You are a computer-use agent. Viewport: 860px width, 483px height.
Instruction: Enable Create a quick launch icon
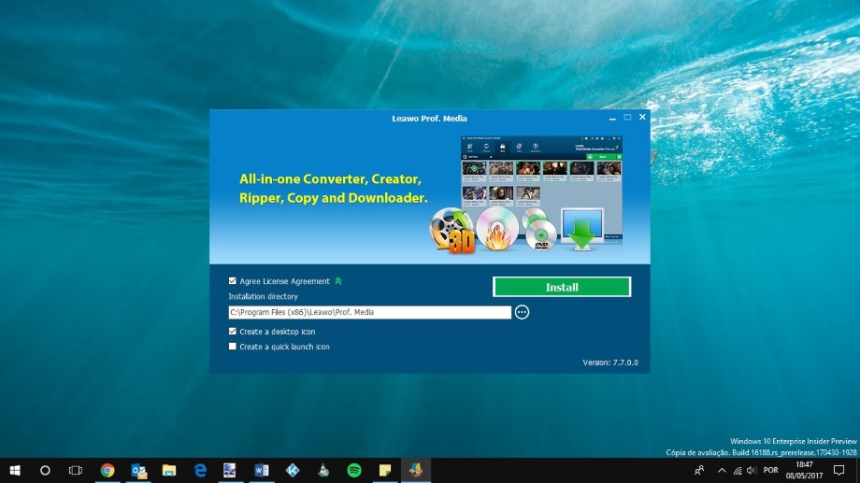233,347
